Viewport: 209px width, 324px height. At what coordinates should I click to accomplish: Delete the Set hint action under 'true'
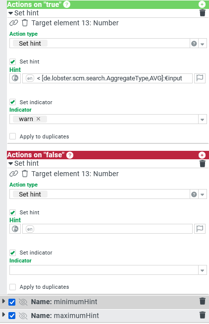[x=203, y=13]
